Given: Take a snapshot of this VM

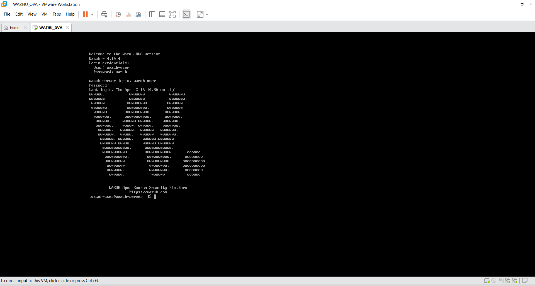Looking at the screenshot, I should 118,14.
